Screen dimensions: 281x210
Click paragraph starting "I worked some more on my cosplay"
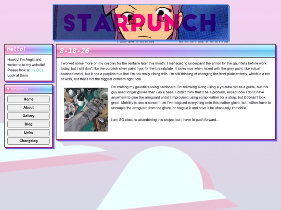tap(165, 71)
